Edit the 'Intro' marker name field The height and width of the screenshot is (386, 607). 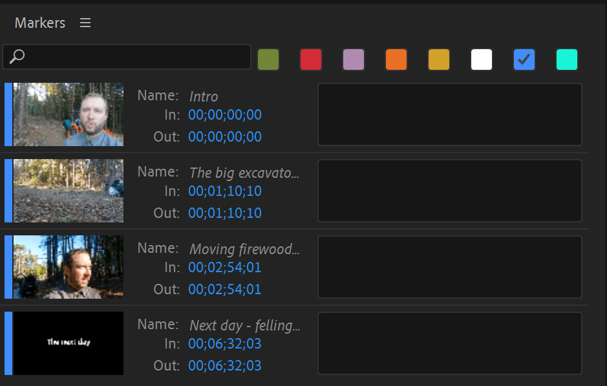tap(204, 96)
